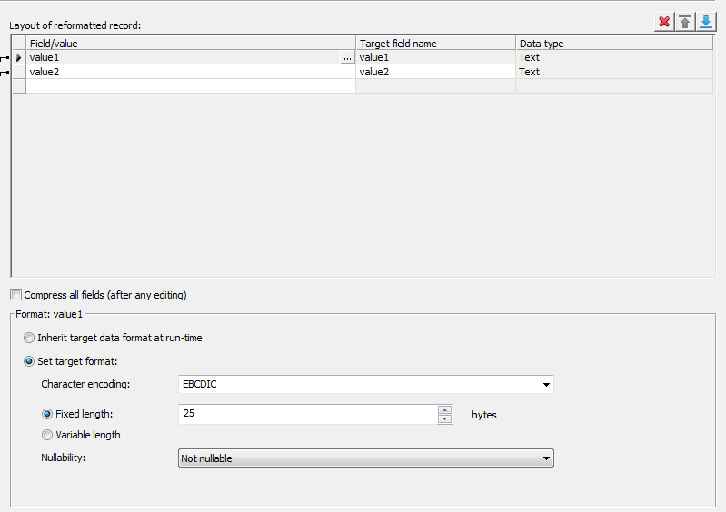
Task: Click Field/value column header
Action: pos(191,43)
